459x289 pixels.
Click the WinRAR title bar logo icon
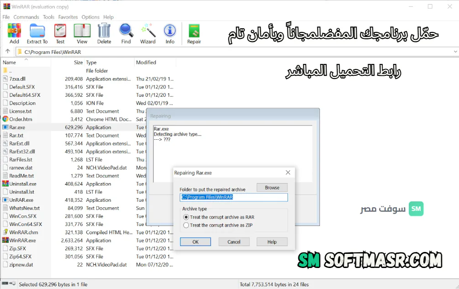[x=6, y=6]
